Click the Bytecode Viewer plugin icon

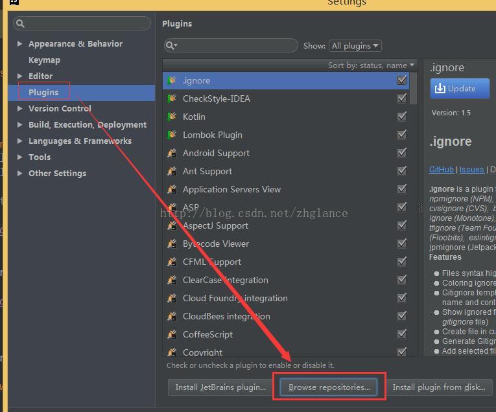pyautogui.click(x=172, y=244)
